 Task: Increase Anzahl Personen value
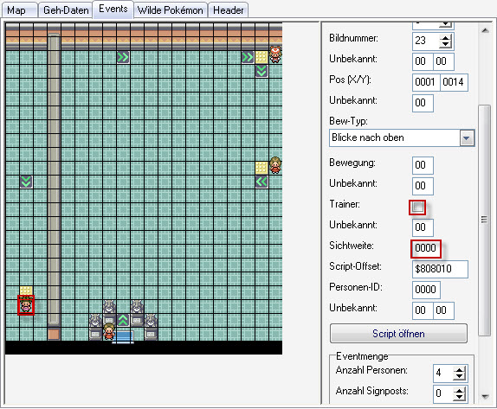tap(459, 370)
